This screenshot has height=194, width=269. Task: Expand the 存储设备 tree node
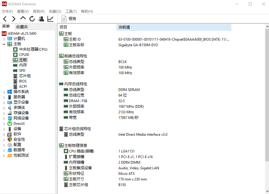tap(4, 113)
